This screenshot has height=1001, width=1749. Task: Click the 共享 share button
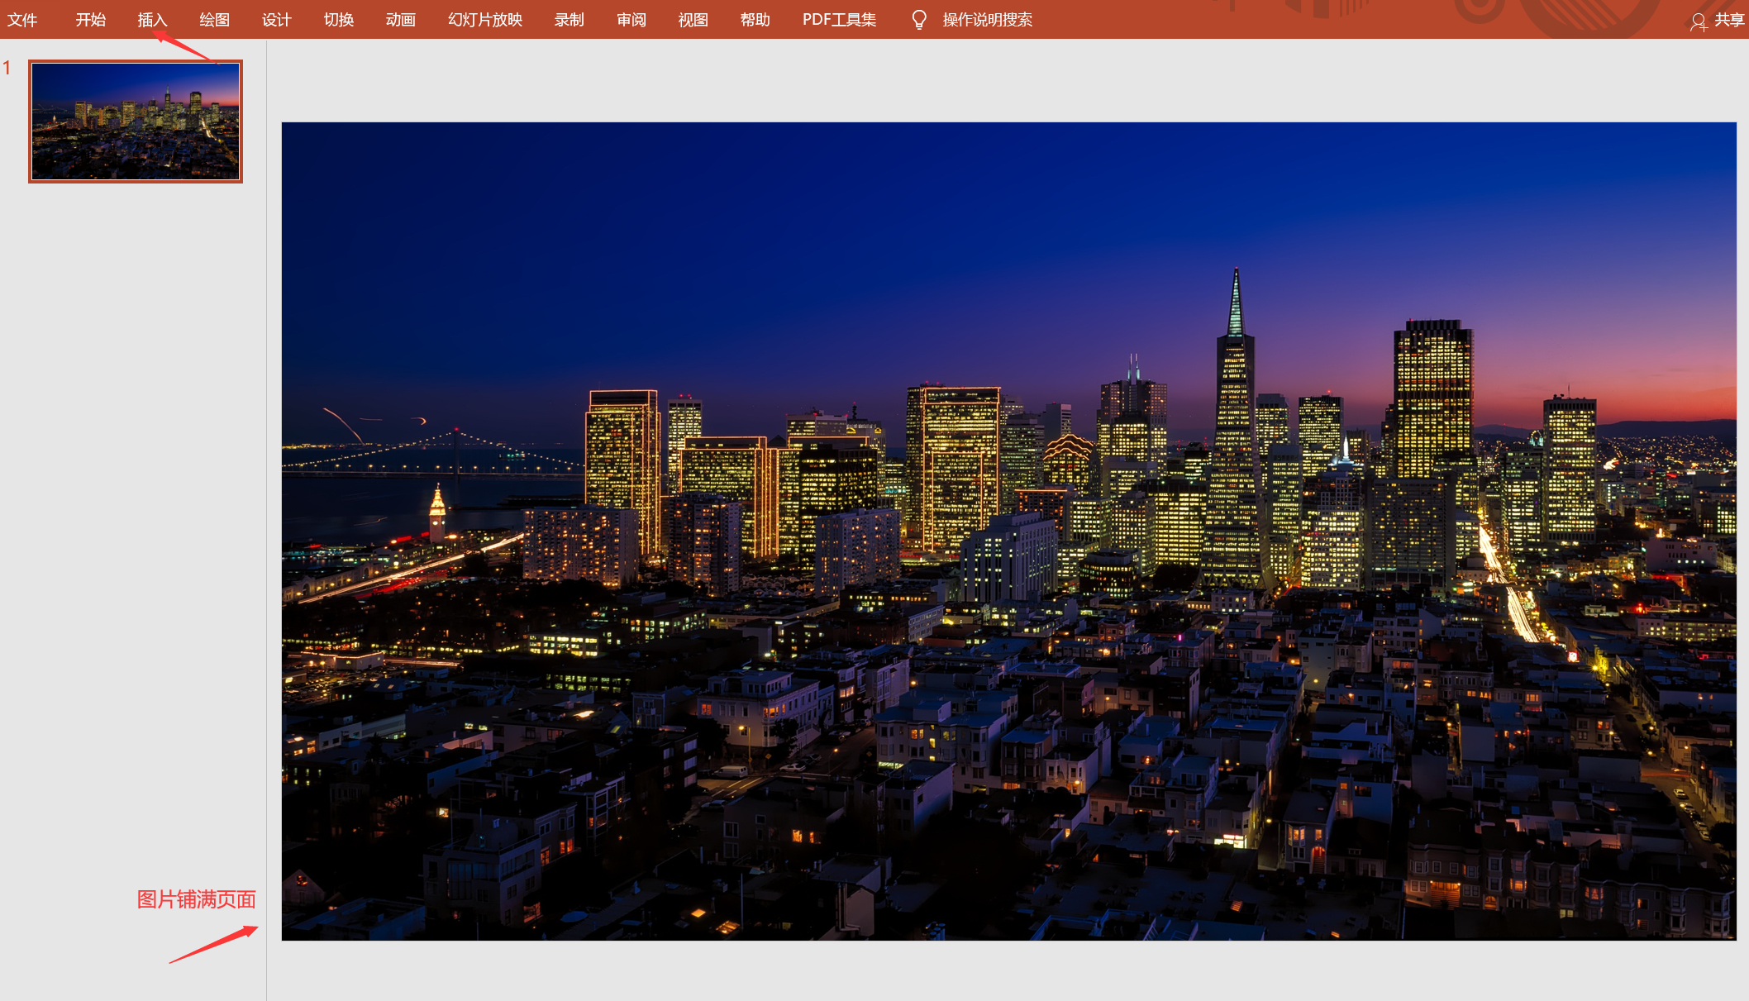pos(1729,20)
